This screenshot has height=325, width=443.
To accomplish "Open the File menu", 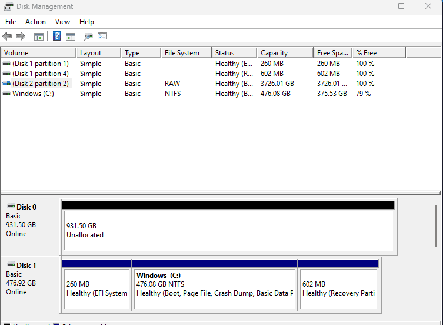I will click(x=11, y=22).
